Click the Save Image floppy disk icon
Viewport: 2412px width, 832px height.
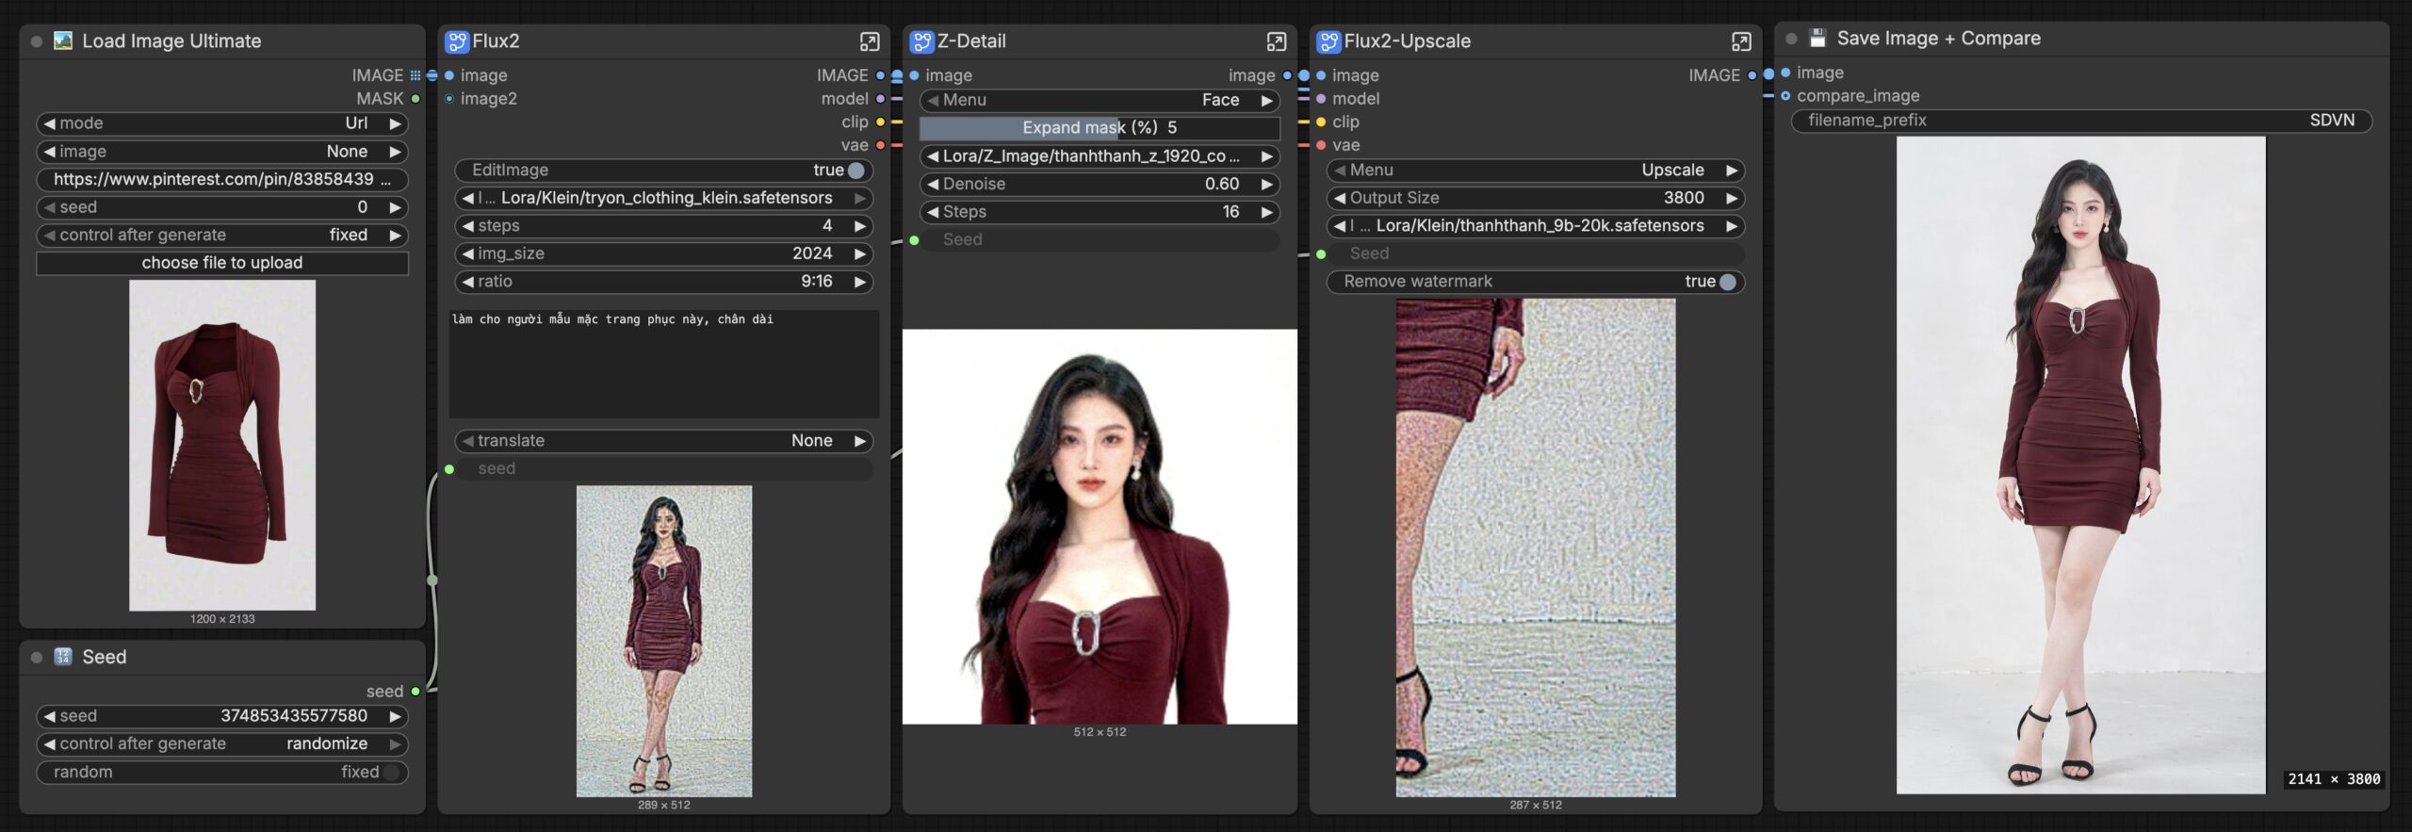tap(1817, 39)
